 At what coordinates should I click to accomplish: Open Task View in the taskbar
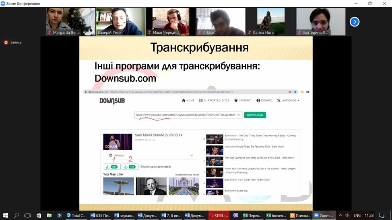tap(28, 215)
